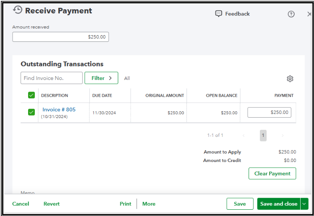This screenshot has width=314, height=216.
Task: Click the Feedback label
Action: click(x=238, y=14)
